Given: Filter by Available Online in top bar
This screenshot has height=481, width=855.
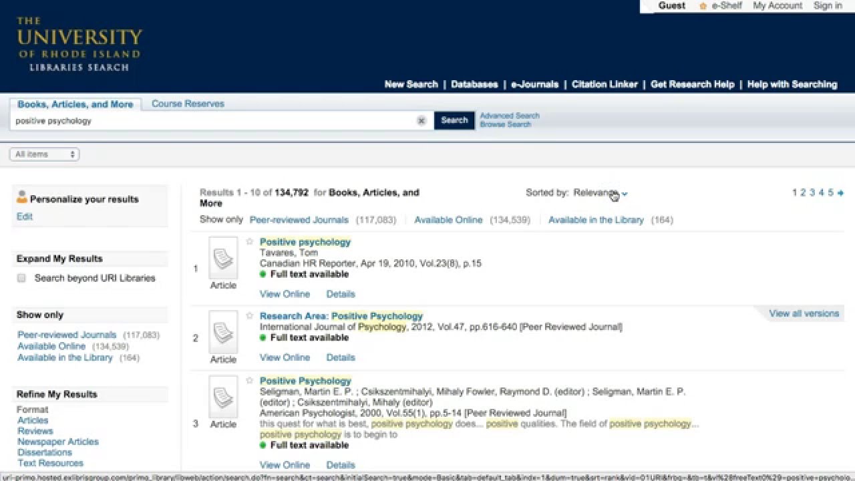Looking at the screenshot, I should [448, 220].
